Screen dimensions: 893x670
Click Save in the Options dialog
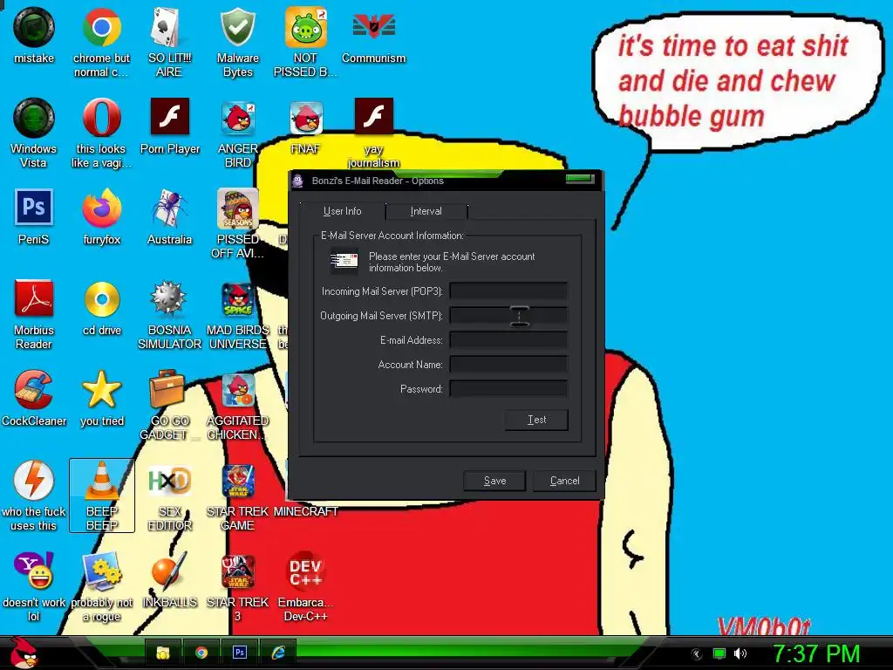click(495, 481)
